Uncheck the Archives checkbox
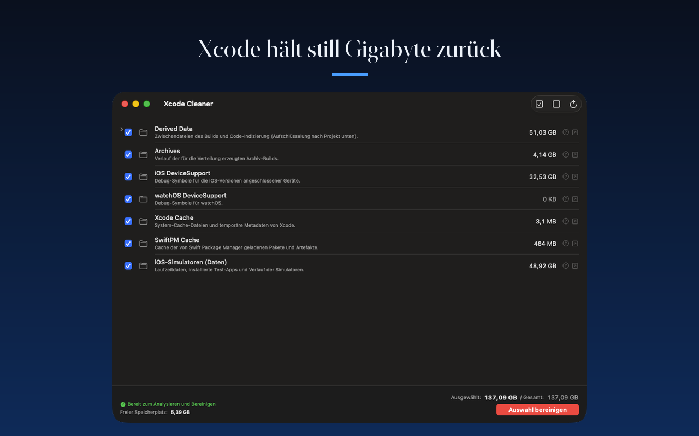The image size is (699, 436). tap(128, 155)
